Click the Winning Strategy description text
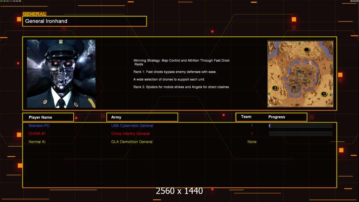The height and width of the screenshot is (202, 359). 181,62
